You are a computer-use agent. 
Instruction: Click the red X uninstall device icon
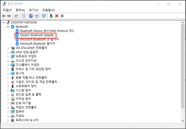(x=57, y=16)
